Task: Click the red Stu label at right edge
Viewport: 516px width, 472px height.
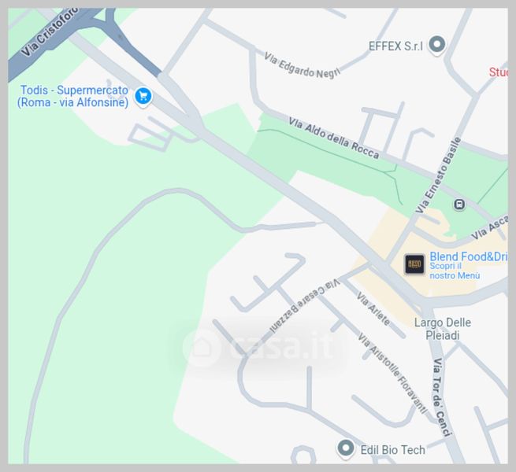Action: (x=498, y=72)
